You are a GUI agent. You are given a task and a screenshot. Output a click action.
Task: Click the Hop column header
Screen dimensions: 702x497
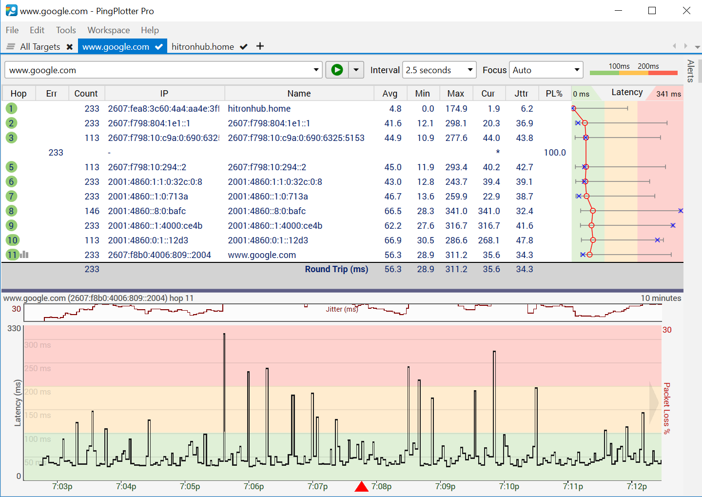click(19, 94)
